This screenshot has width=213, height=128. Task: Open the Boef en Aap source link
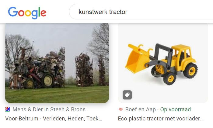coord(141,109)
